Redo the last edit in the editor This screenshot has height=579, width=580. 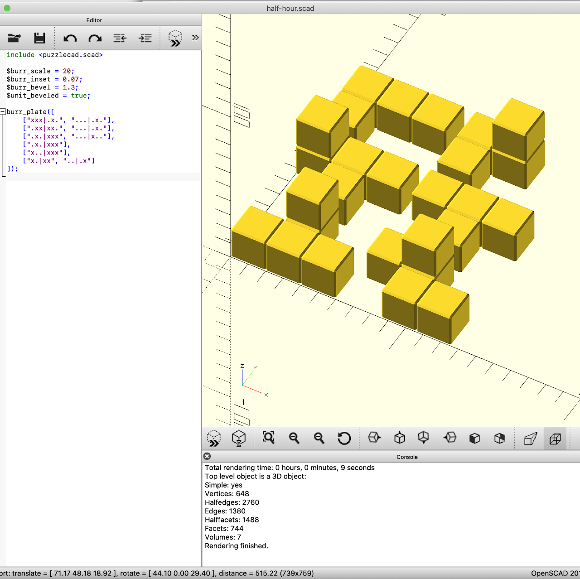tap(95, 38)
